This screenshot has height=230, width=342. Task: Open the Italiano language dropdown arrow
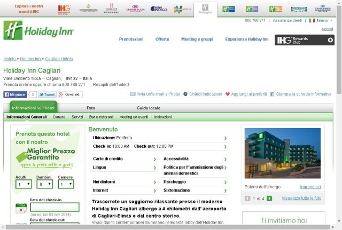pos(331,20)
